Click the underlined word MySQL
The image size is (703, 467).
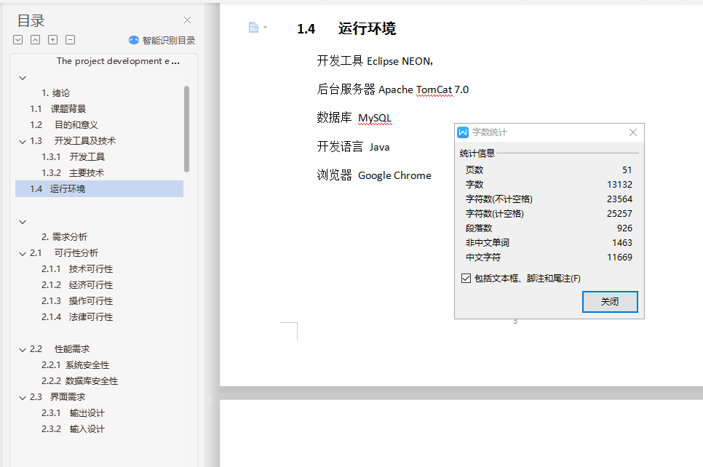[375, 119]
